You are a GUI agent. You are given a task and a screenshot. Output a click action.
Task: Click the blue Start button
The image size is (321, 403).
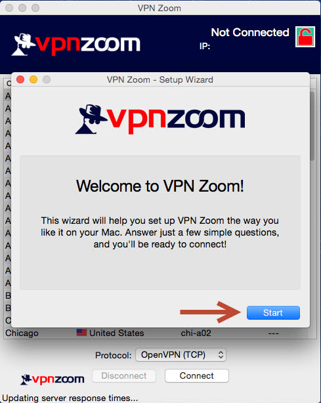coord(273,312)
